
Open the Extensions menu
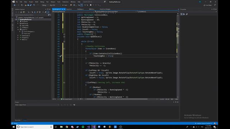pos(65,2)
